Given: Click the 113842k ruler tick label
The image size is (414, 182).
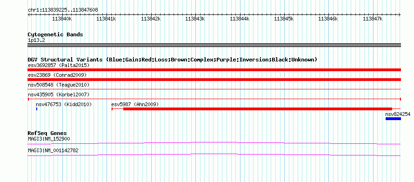Looking at the screenshot, I should (x=151, y=19).
